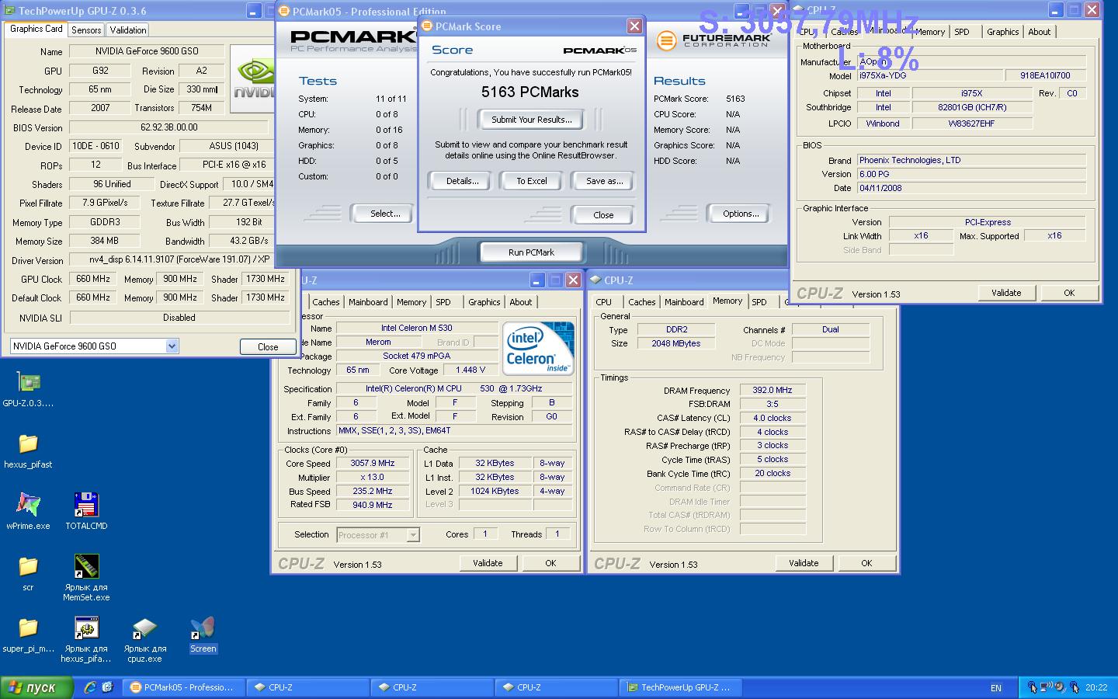Open the MemSet.exe shortcut icon

click(86, 566)
